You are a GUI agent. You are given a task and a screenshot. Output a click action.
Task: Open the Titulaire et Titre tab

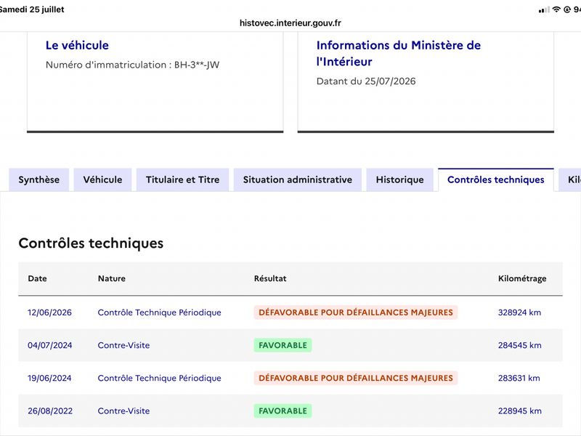pos(183,179)
